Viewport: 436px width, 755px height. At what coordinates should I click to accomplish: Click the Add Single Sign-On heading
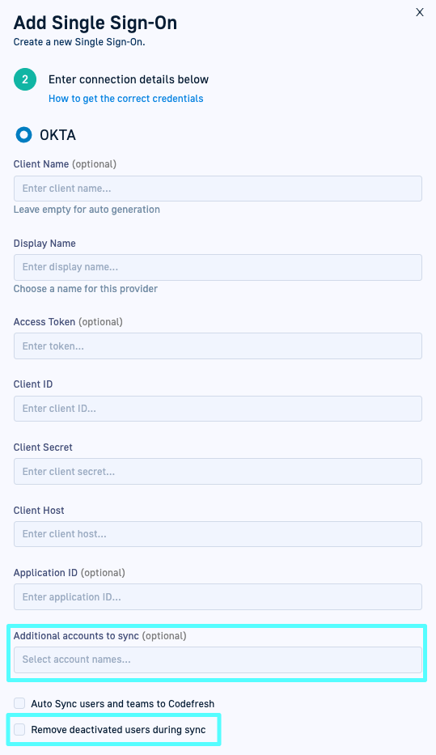click(x=95, y=23)
